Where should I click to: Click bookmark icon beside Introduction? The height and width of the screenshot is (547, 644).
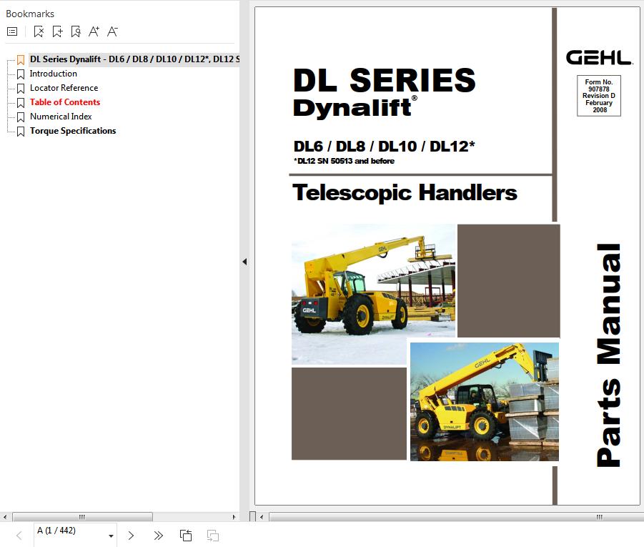[x=21, y=74]
